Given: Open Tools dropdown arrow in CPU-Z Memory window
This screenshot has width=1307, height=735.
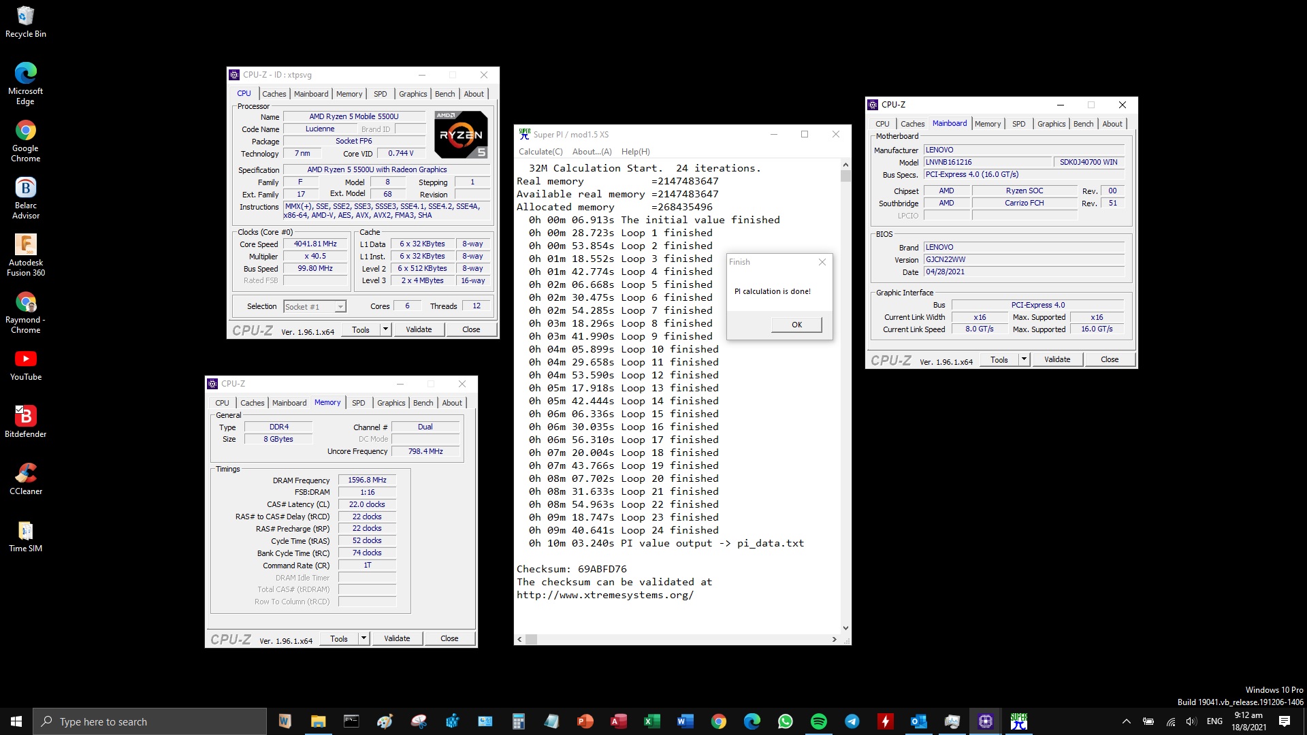Looking at the screenshot, I should pyautogui.click(x=364, y=638).
